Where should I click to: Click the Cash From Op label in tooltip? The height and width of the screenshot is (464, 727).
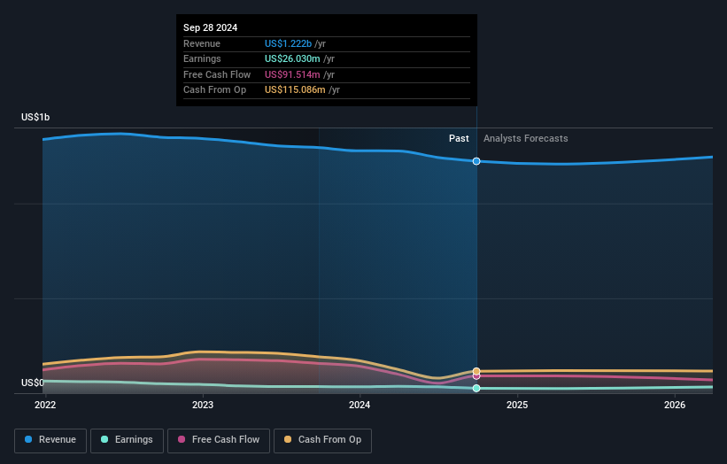pos(214,90)
